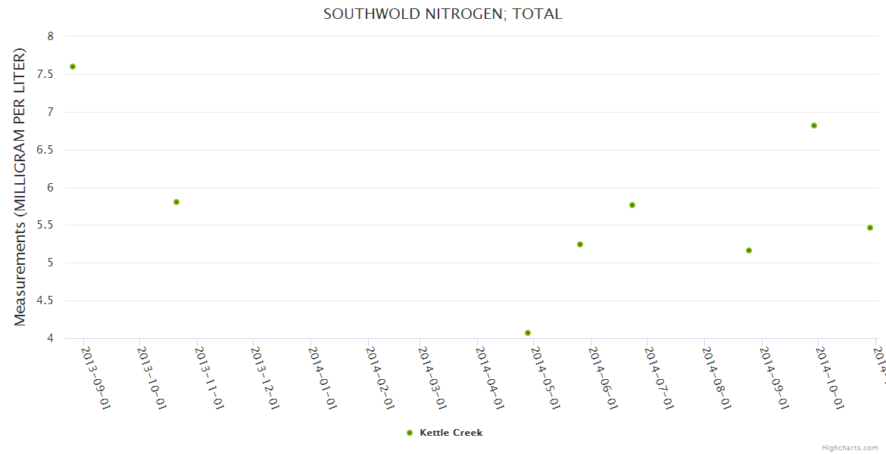886x454 pixels.
Task: Click the Measurements (MILLIGRAM PER LITER) axis title
Action: click(20, 187)
